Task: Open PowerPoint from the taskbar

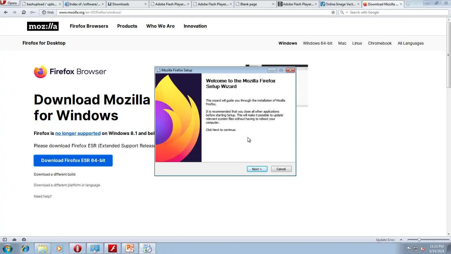Action: pos(130,249)
